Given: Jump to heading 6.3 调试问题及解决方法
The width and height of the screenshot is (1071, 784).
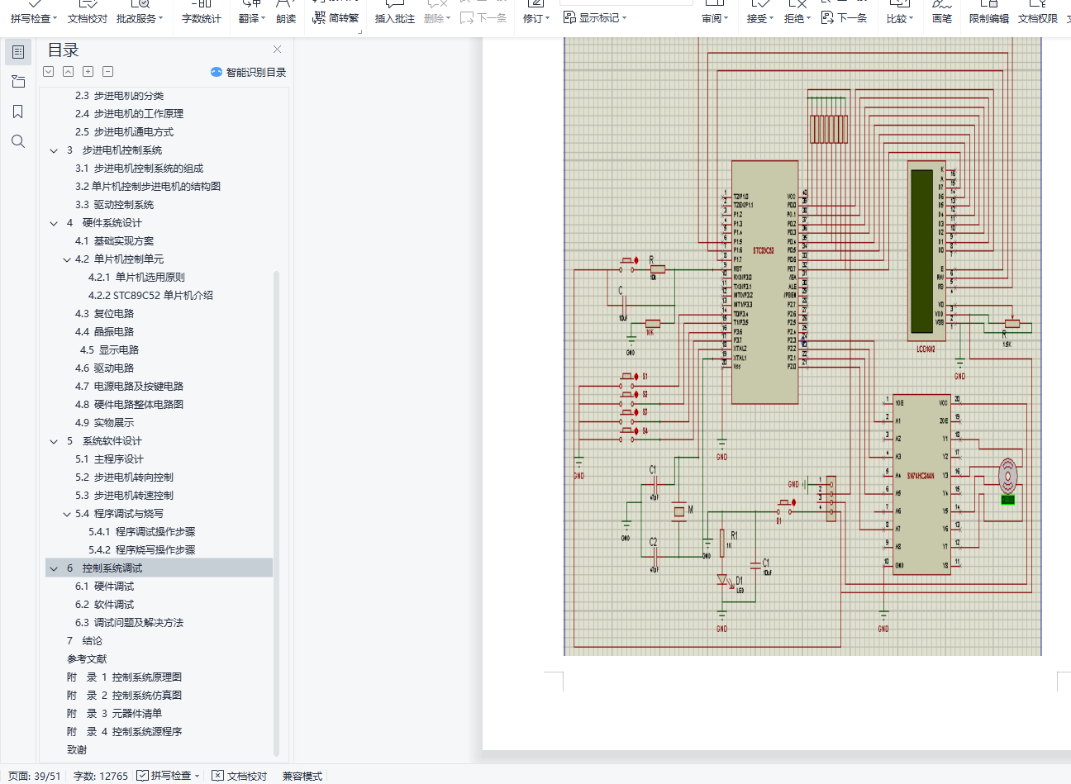Looking at the screenshot, I should pyautogui.click(x=130, y=623).
